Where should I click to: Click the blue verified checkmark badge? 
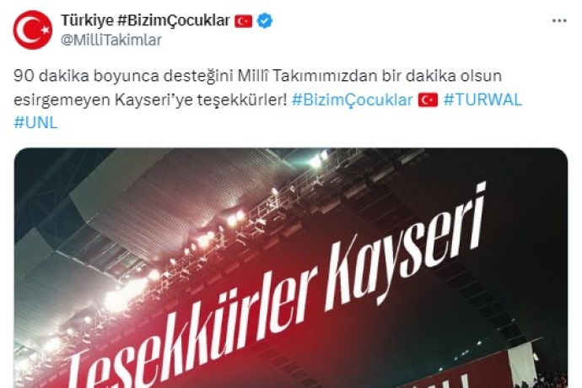(265, 20)
